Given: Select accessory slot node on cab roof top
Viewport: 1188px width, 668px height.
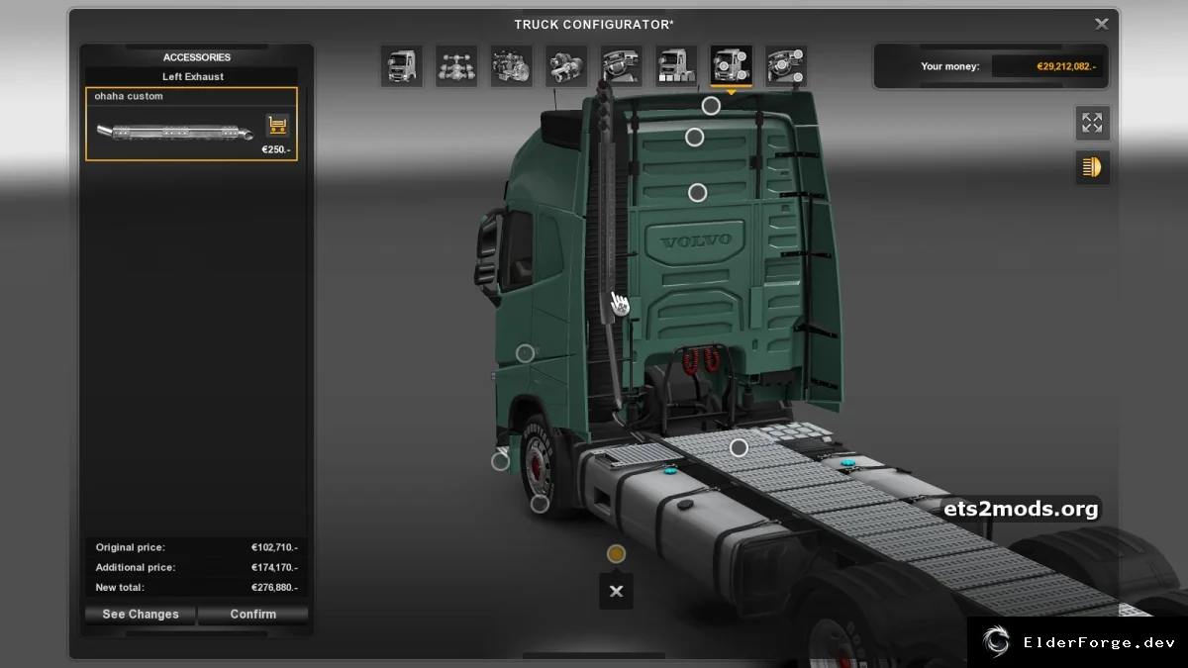Looking at the screenshot, I should 711,106.
